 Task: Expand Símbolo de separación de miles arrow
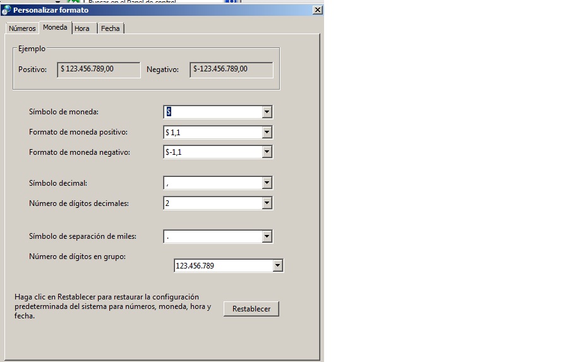pyautogui.click(x=267, y=237)
